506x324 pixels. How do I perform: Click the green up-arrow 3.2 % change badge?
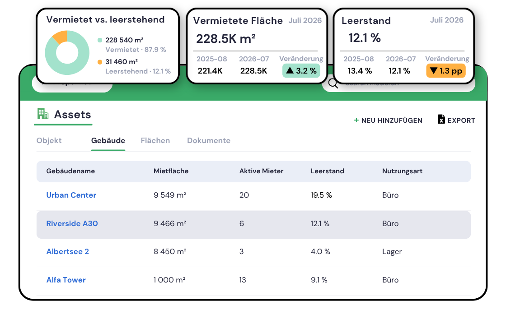[301, 70]
